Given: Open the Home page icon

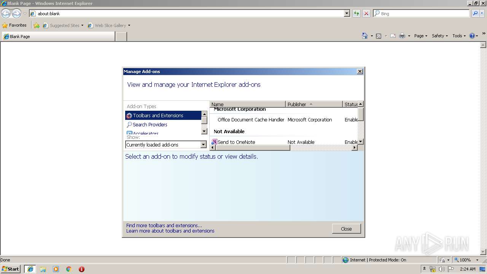Looking at the screenshot, I should pos(365,36).
